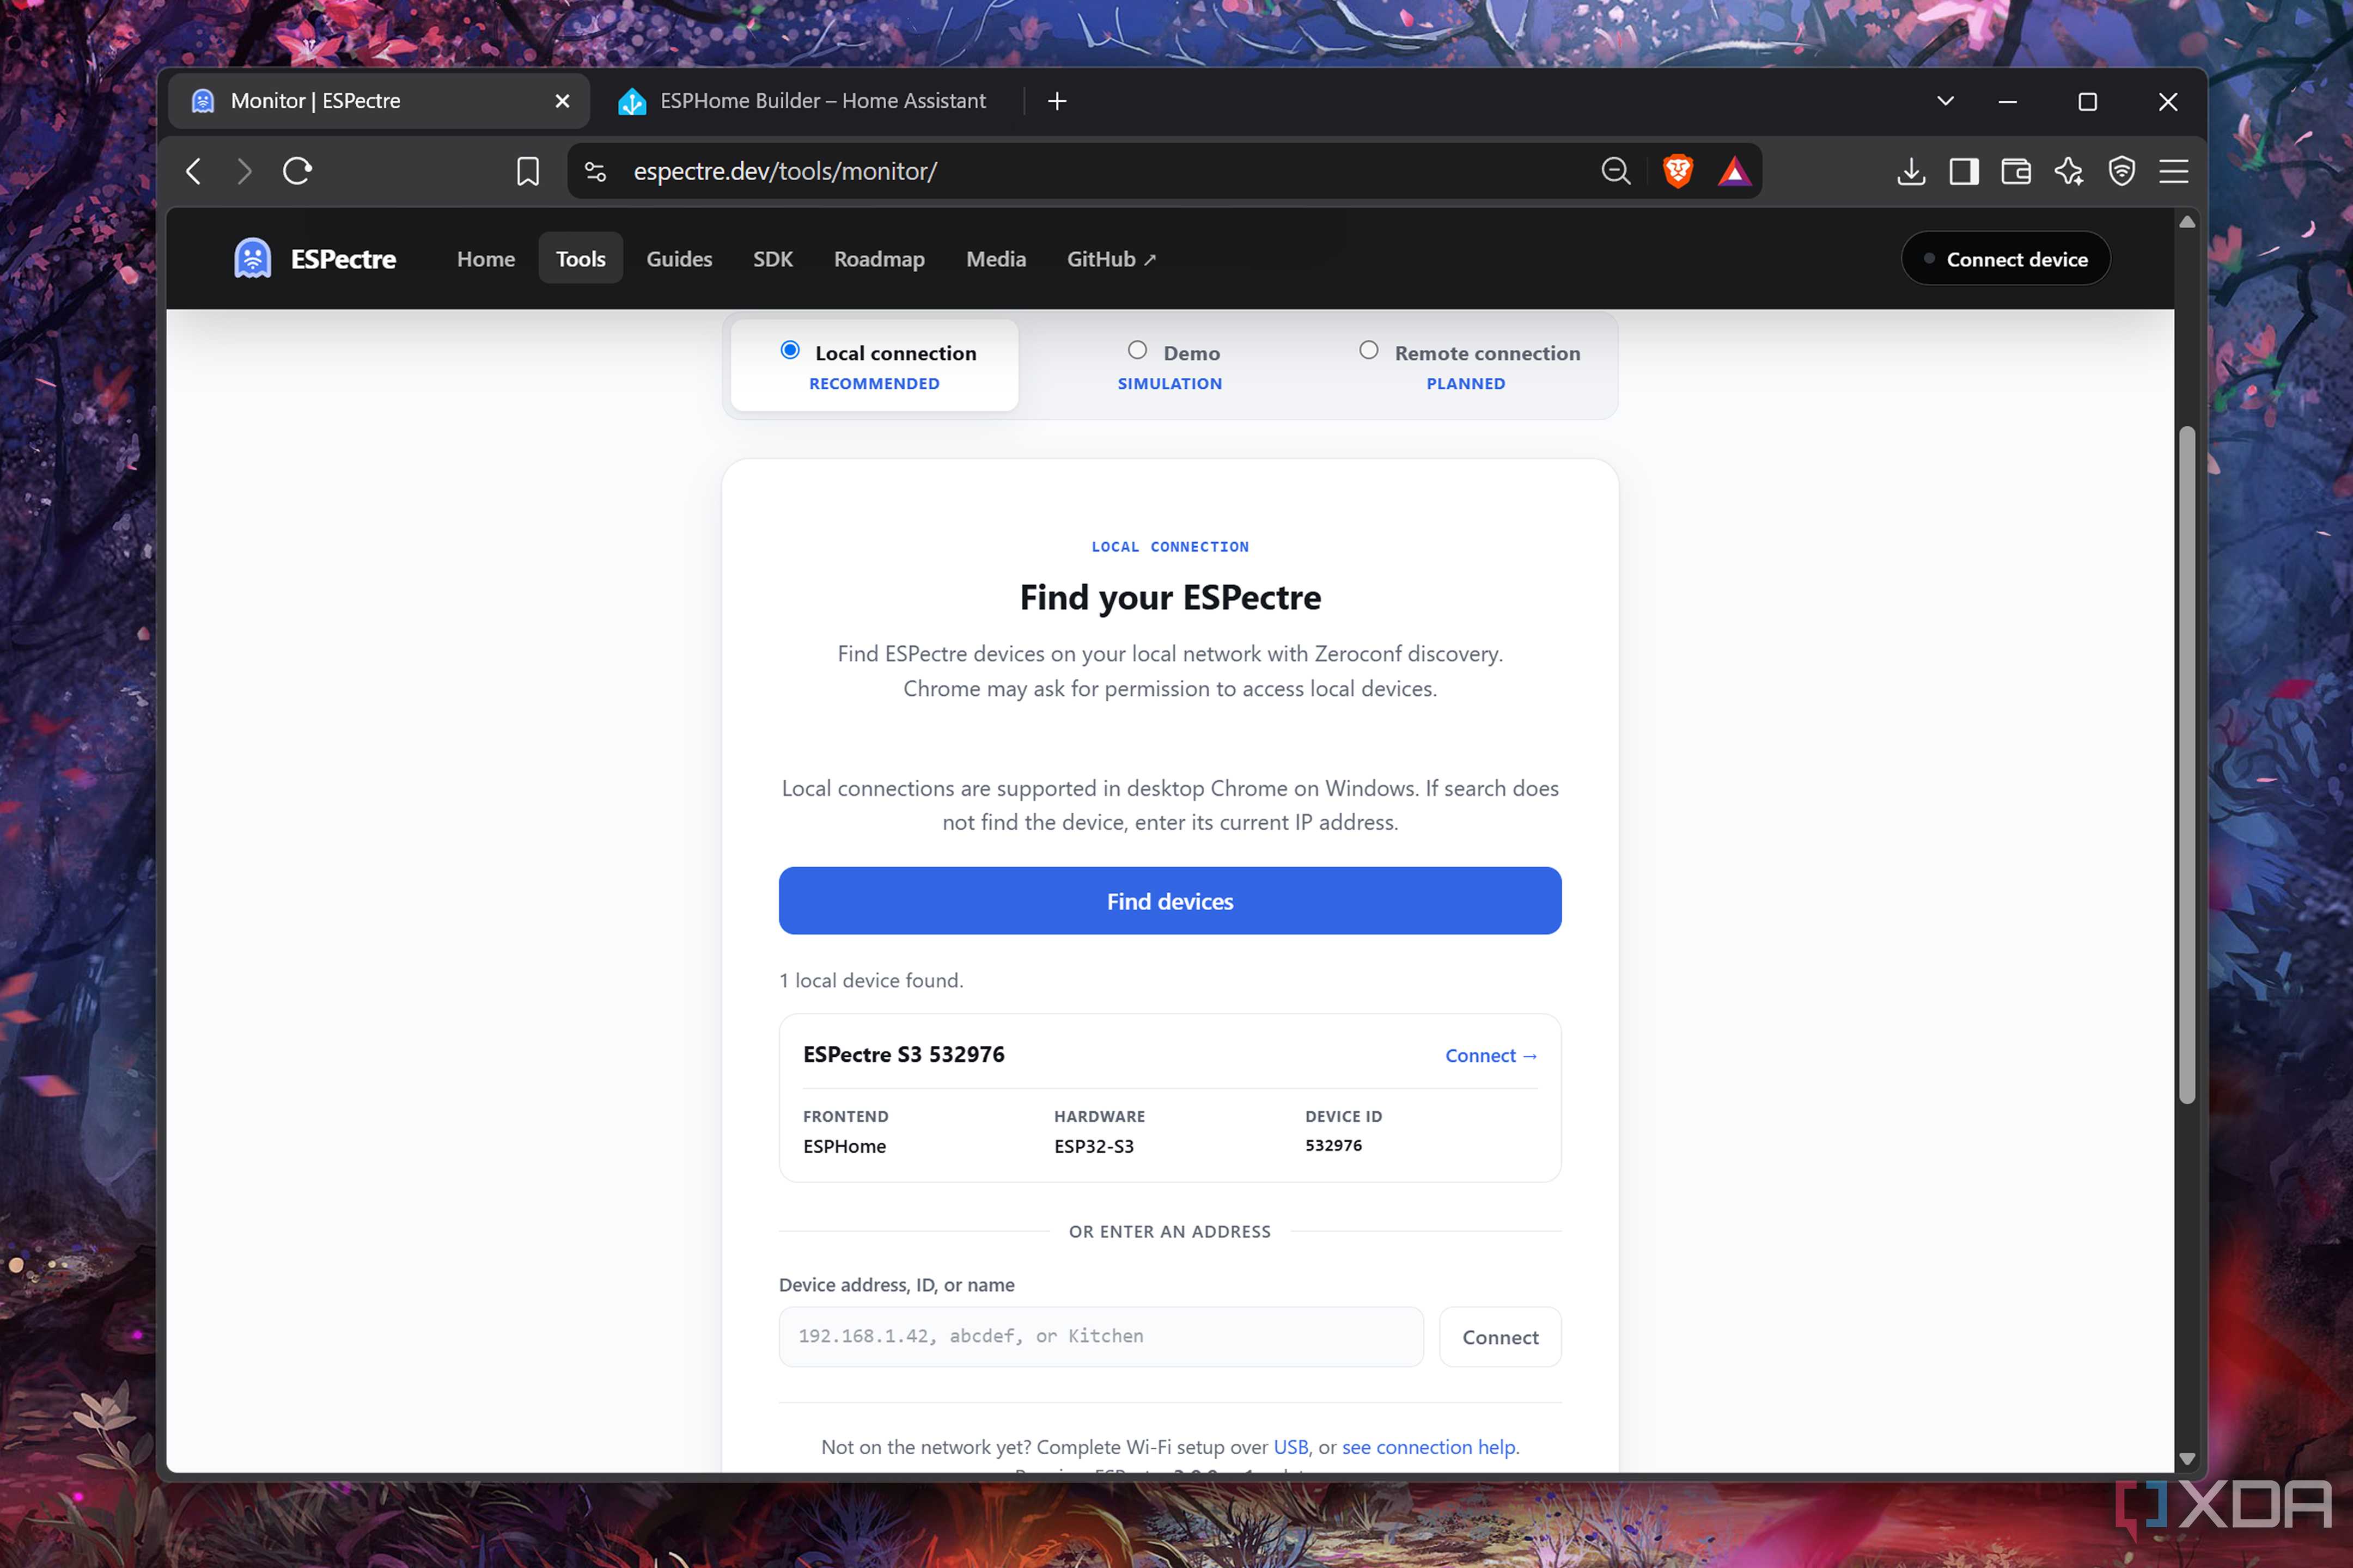2353x1568 pixels.
Task: Click the Connect device button in header
Action: (x=2006, y=259)
